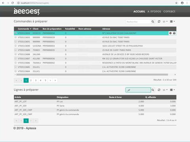Refresh the Commandes à préparer table
The image size is (190, 142).
pos(159,21)
